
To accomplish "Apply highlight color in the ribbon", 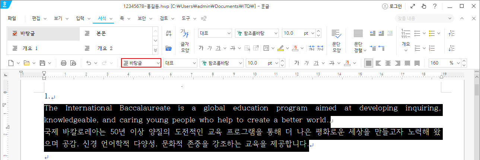I will coord(281,48).
